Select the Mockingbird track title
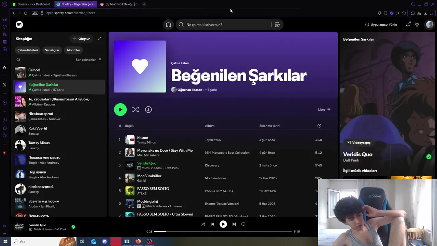Image resolution: width=437 pixels, height=246 pixels. tap(147, 202)
